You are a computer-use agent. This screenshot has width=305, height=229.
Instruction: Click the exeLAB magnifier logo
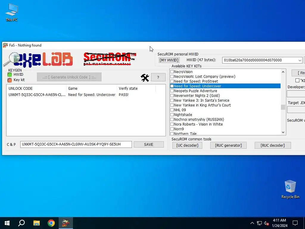coord(38,59)
